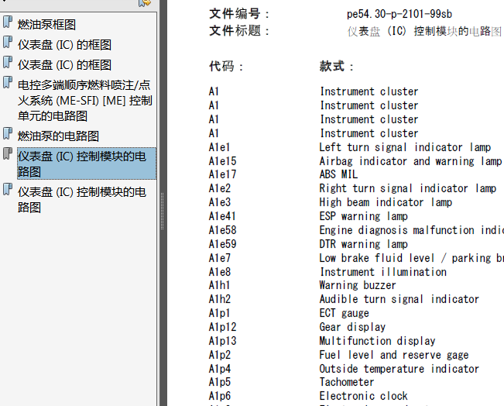Click the code A1p5
The image size is (504, 406).
(x=220, y=382)
